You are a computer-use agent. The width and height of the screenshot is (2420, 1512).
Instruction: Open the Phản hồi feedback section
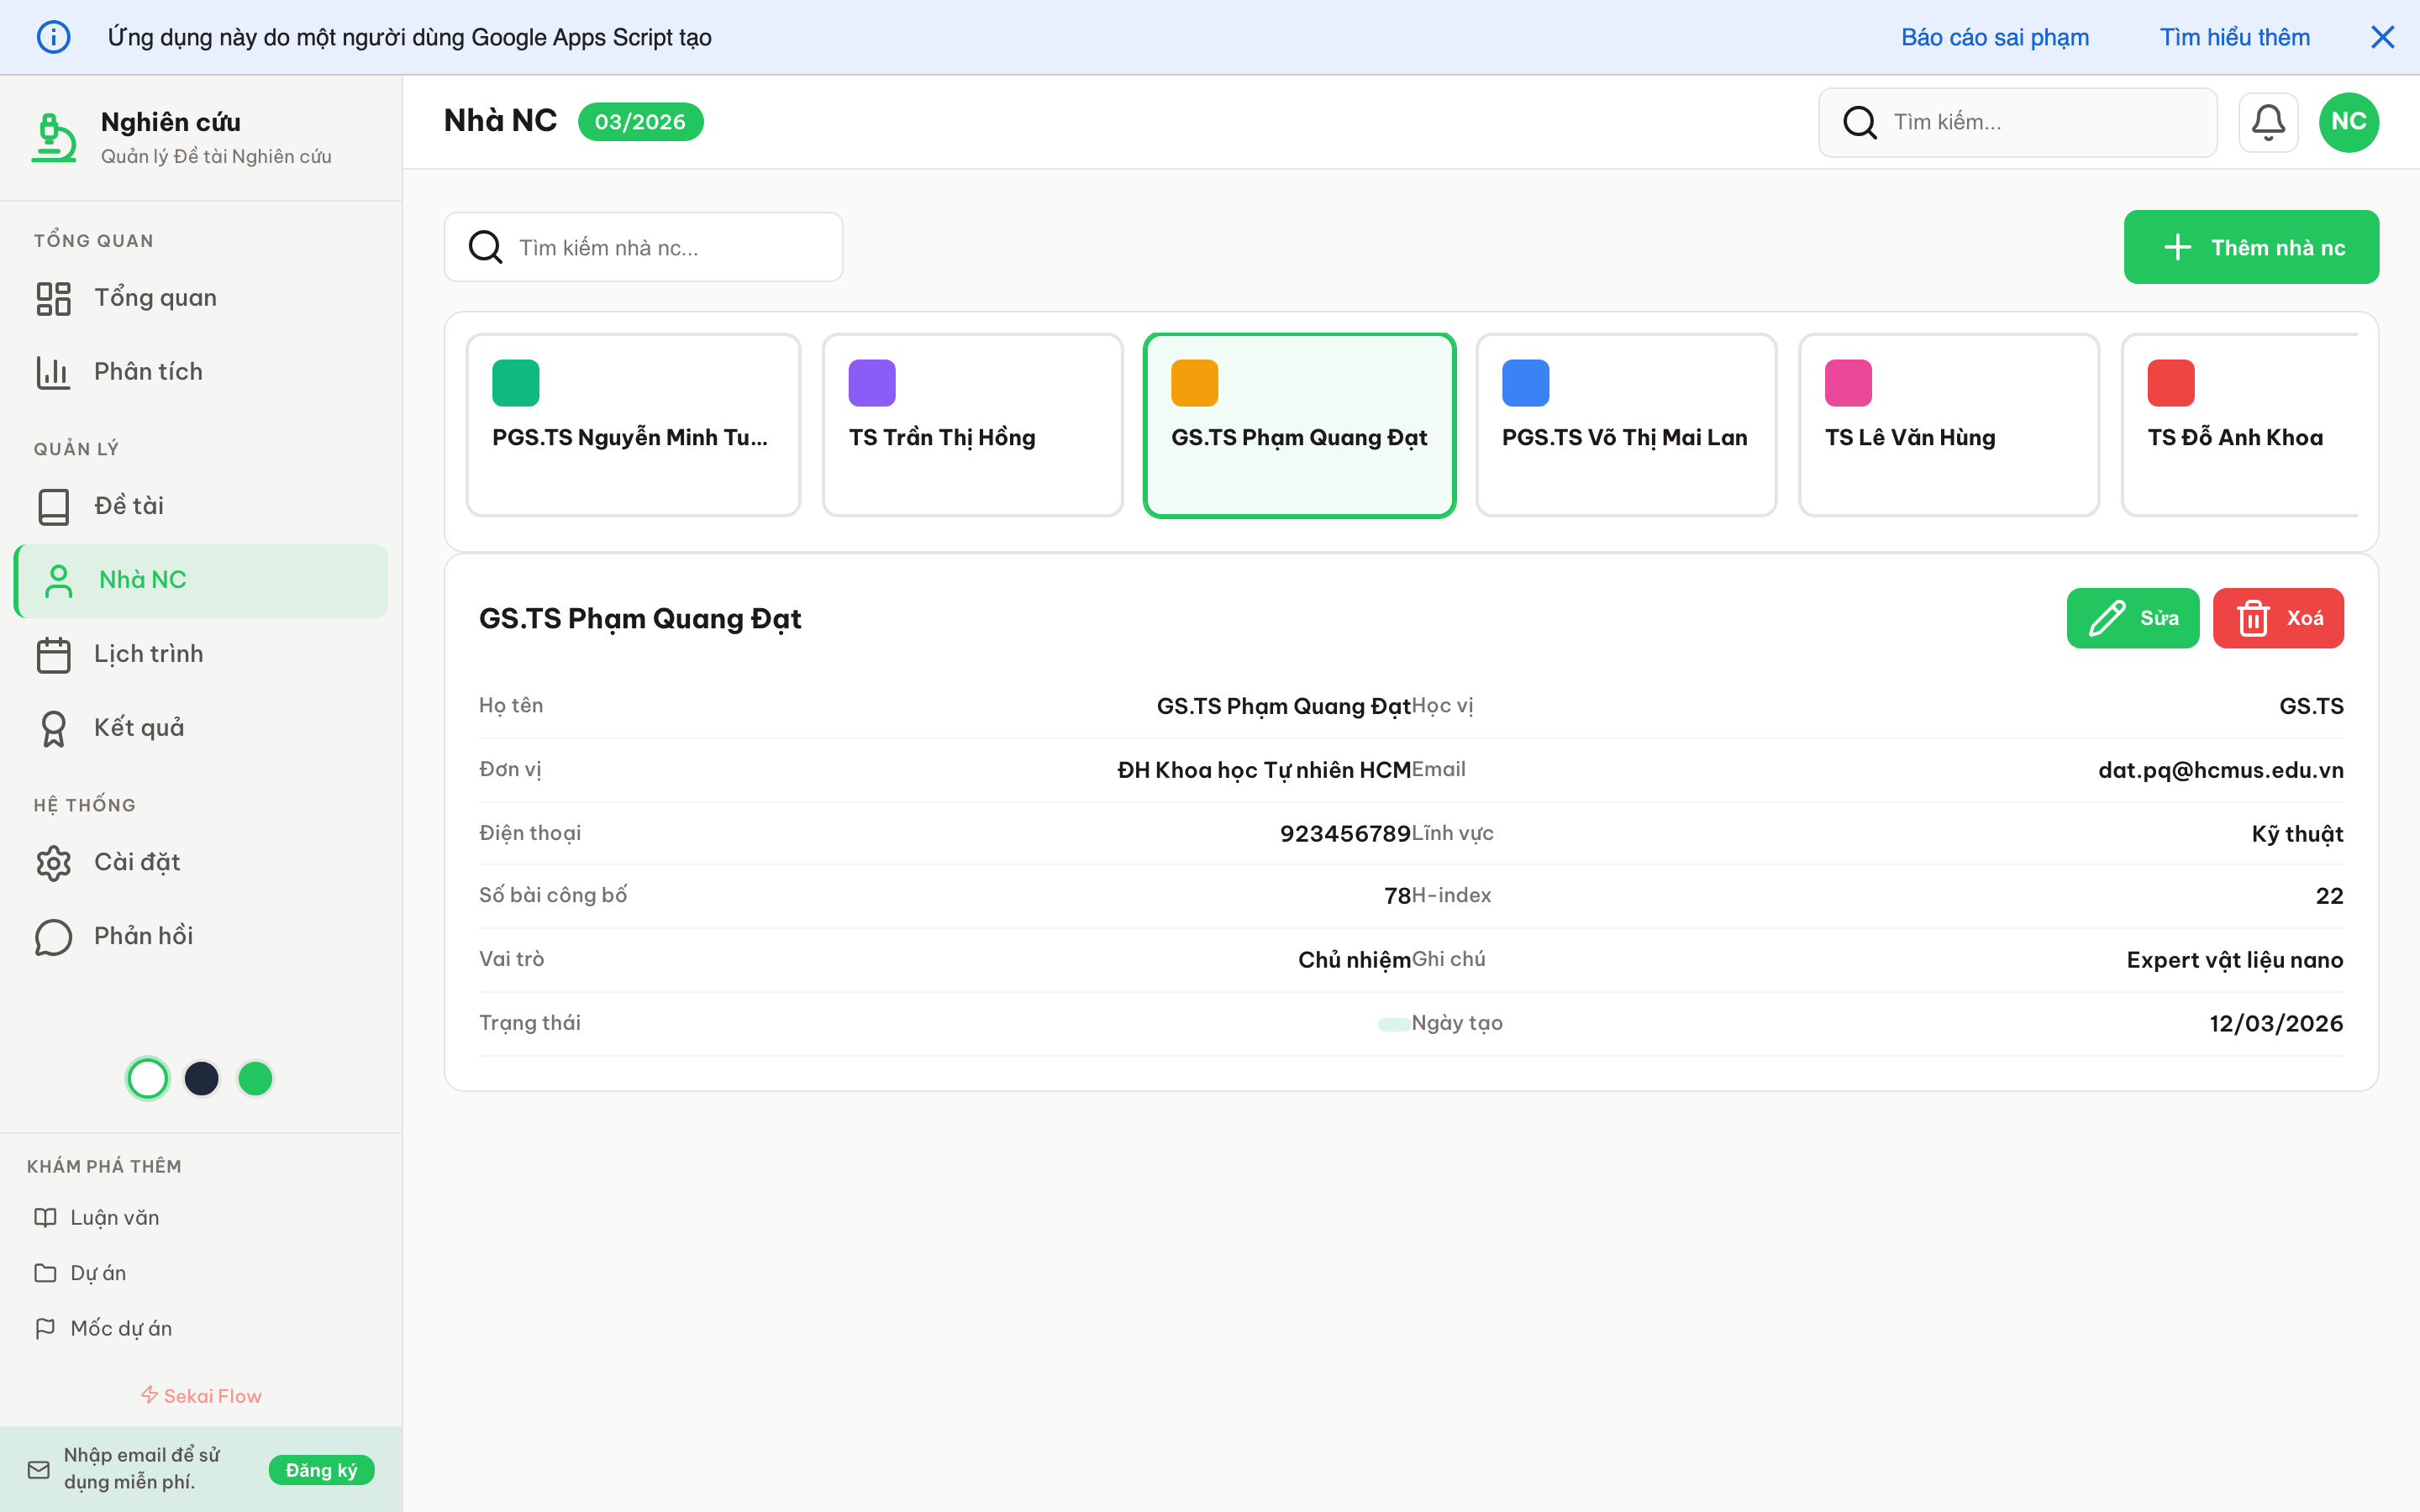point(142,936)
